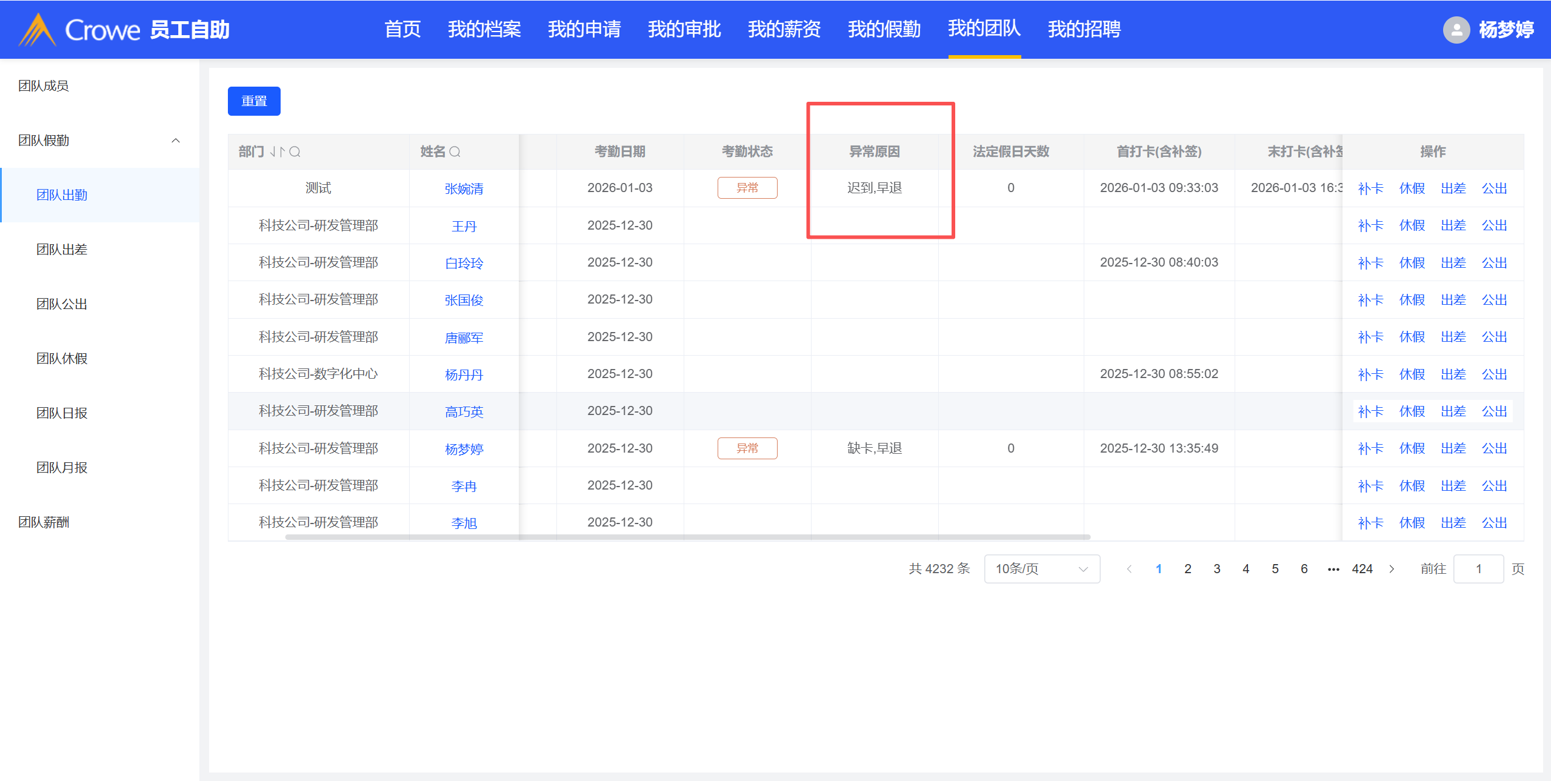Click 补卡 for 王丹's row
Image resolution: width=1551 pixels, height=781 pixels.
tap(1370, 225)
